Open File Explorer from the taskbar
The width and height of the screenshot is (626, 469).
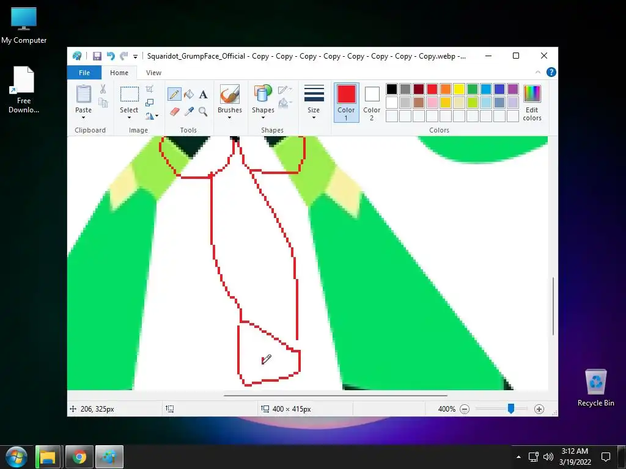(x=48, y=457)
